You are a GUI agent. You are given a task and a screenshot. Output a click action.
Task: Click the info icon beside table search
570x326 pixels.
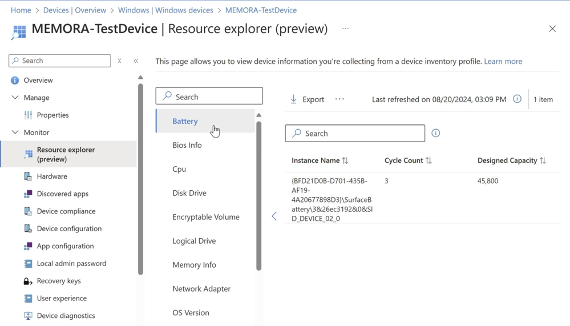435,133
